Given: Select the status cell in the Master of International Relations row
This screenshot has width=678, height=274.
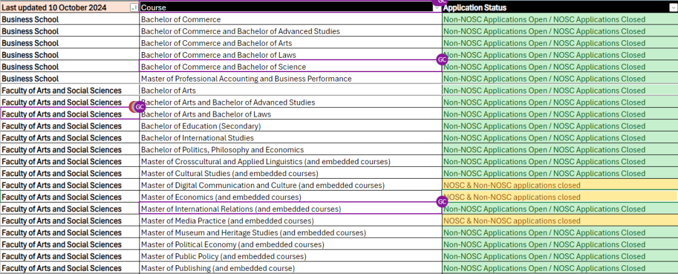Looking at the screenshot, I should point(560,209).
